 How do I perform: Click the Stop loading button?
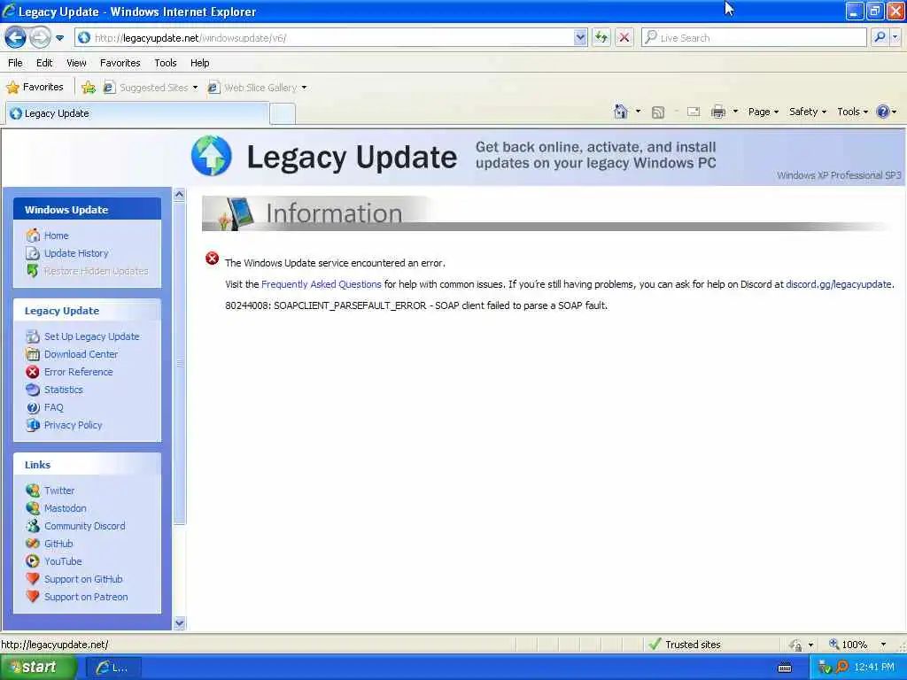point(624,37)
